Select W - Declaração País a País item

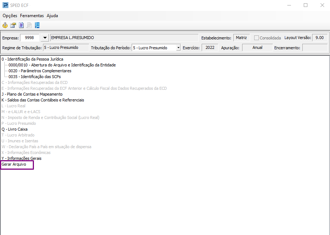click(x=46, y=147)
